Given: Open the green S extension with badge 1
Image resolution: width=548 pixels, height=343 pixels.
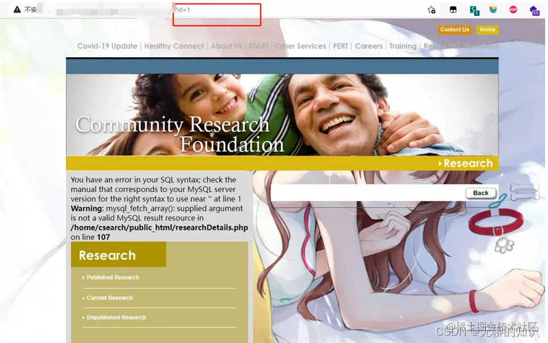Looking at the screenshot, I should (474, 10).
